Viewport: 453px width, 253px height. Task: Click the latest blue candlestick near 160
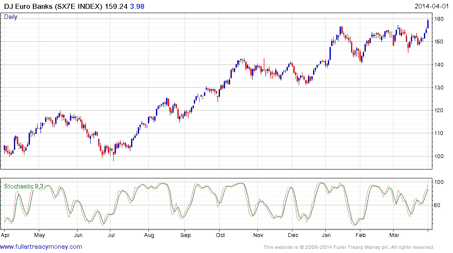(x=428, y=24)
